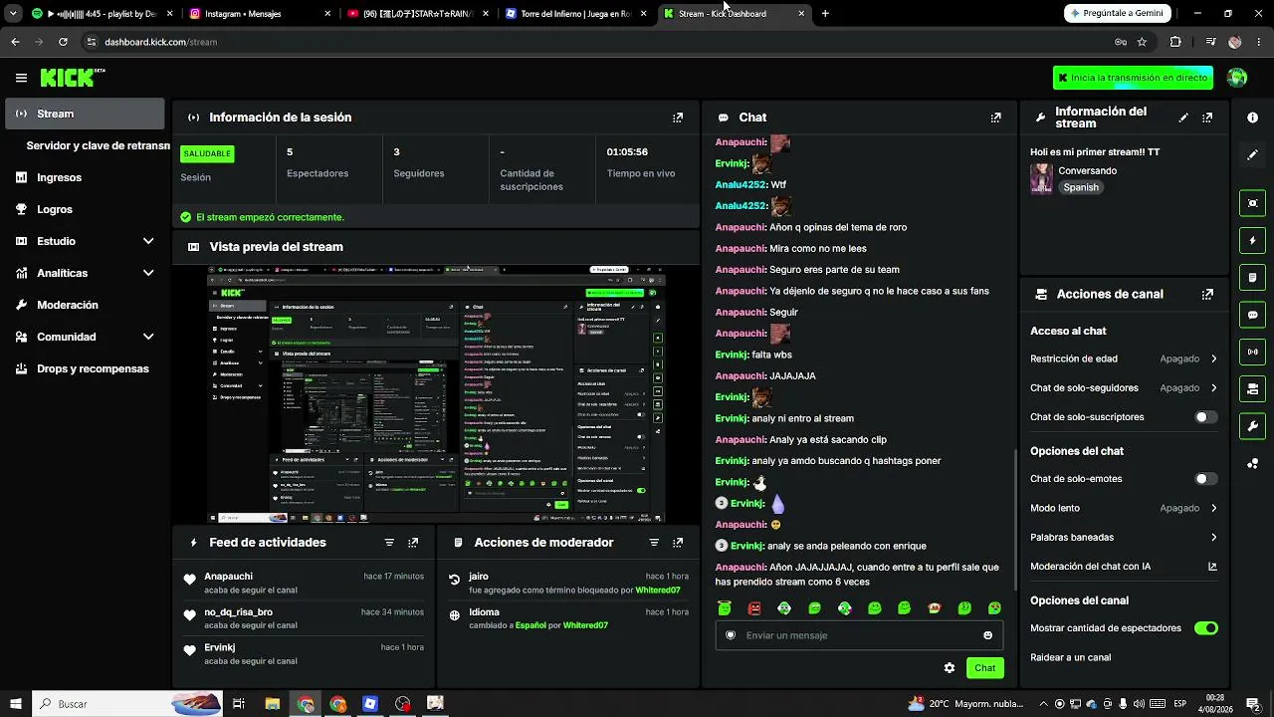Open the Windows Start menu
This screenshot has height=717, width=1274.
click(x=15, y=704)
